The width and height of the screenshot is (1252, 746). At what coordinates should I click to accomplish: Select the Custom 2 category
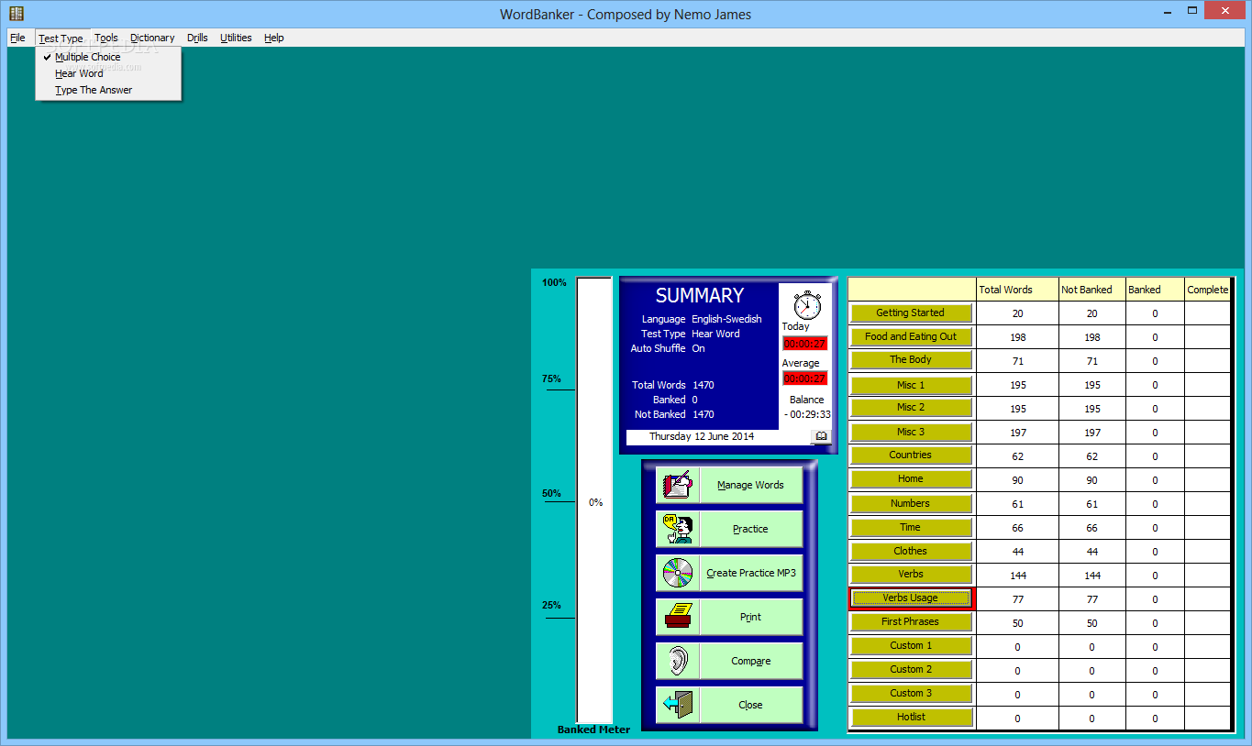click(x=911, y=670)
